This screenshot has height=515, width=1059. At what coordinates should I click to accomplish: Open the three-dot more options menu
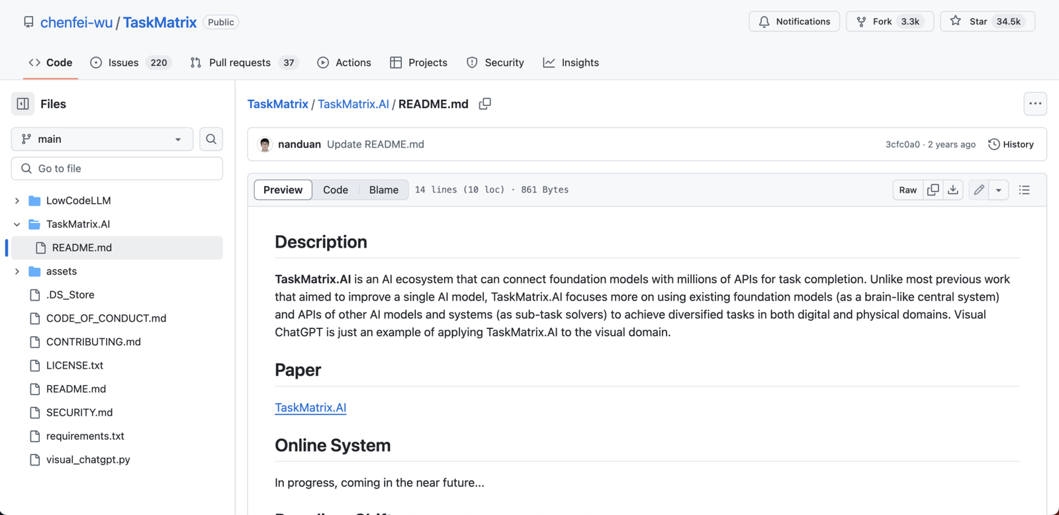tap(1035, 104)
